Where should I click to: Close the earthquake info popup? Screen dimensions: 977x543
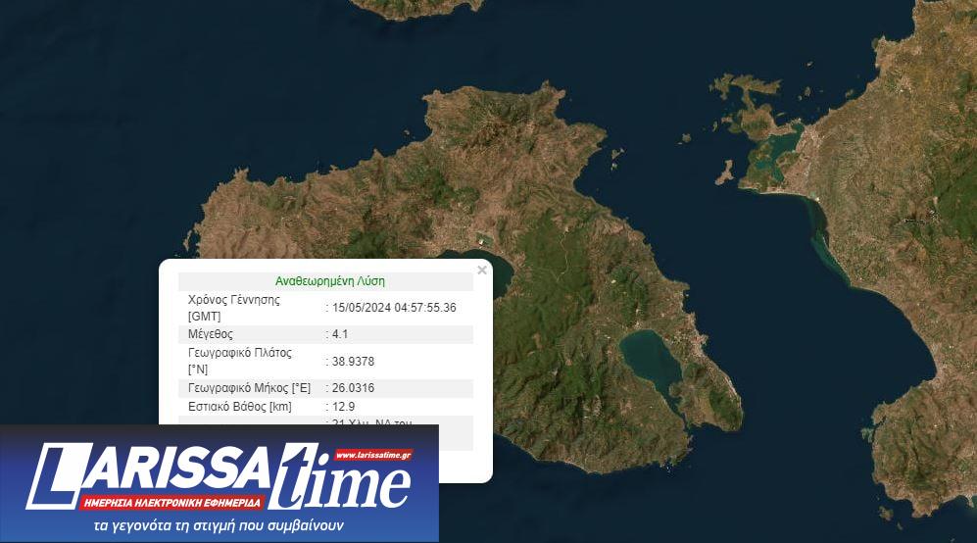click(x=481, y=270)
